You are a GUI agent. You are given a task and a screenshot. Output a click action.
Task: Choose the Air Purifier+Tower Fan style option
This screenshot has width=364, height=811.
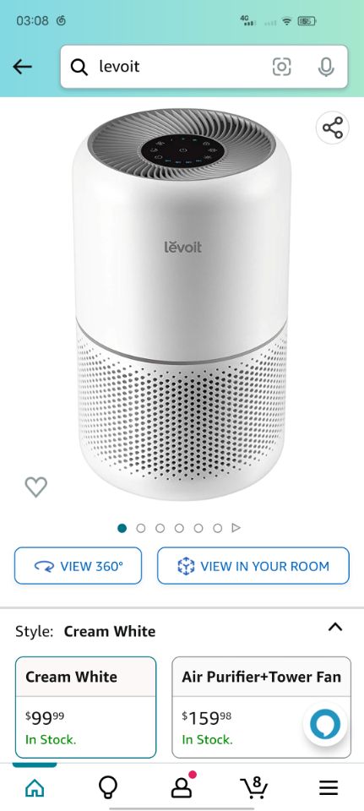point(261,707)
